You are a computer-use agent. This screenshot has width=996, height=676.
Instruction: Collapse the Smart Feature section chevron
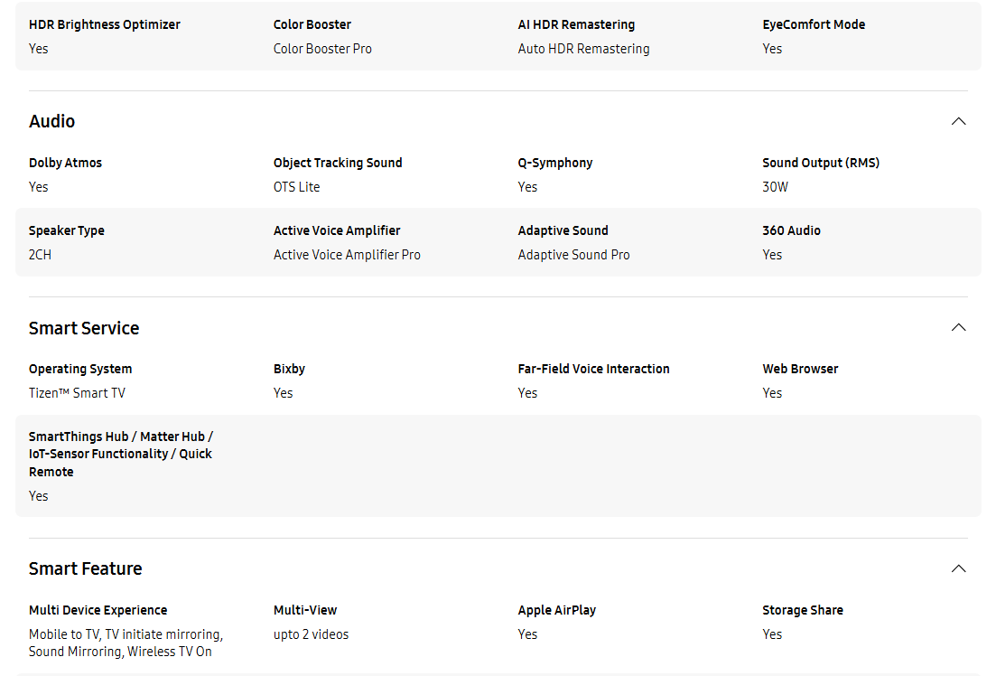pyautogui.click(x=958, y=568)
